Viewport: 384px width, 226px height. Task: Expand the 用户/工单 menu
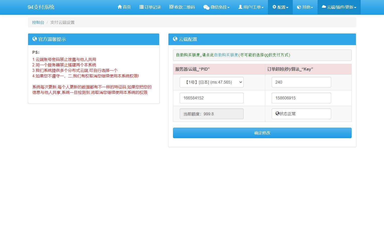(251, 7)
